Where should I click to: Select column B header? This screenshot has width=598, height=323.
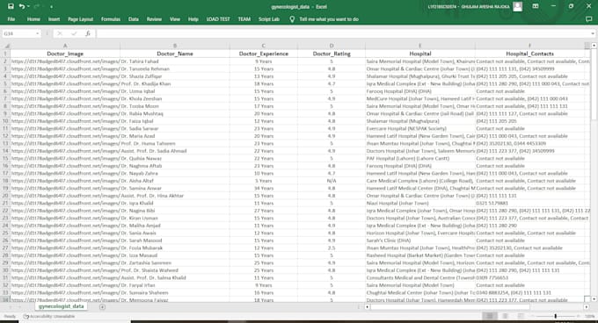[175, 46]
